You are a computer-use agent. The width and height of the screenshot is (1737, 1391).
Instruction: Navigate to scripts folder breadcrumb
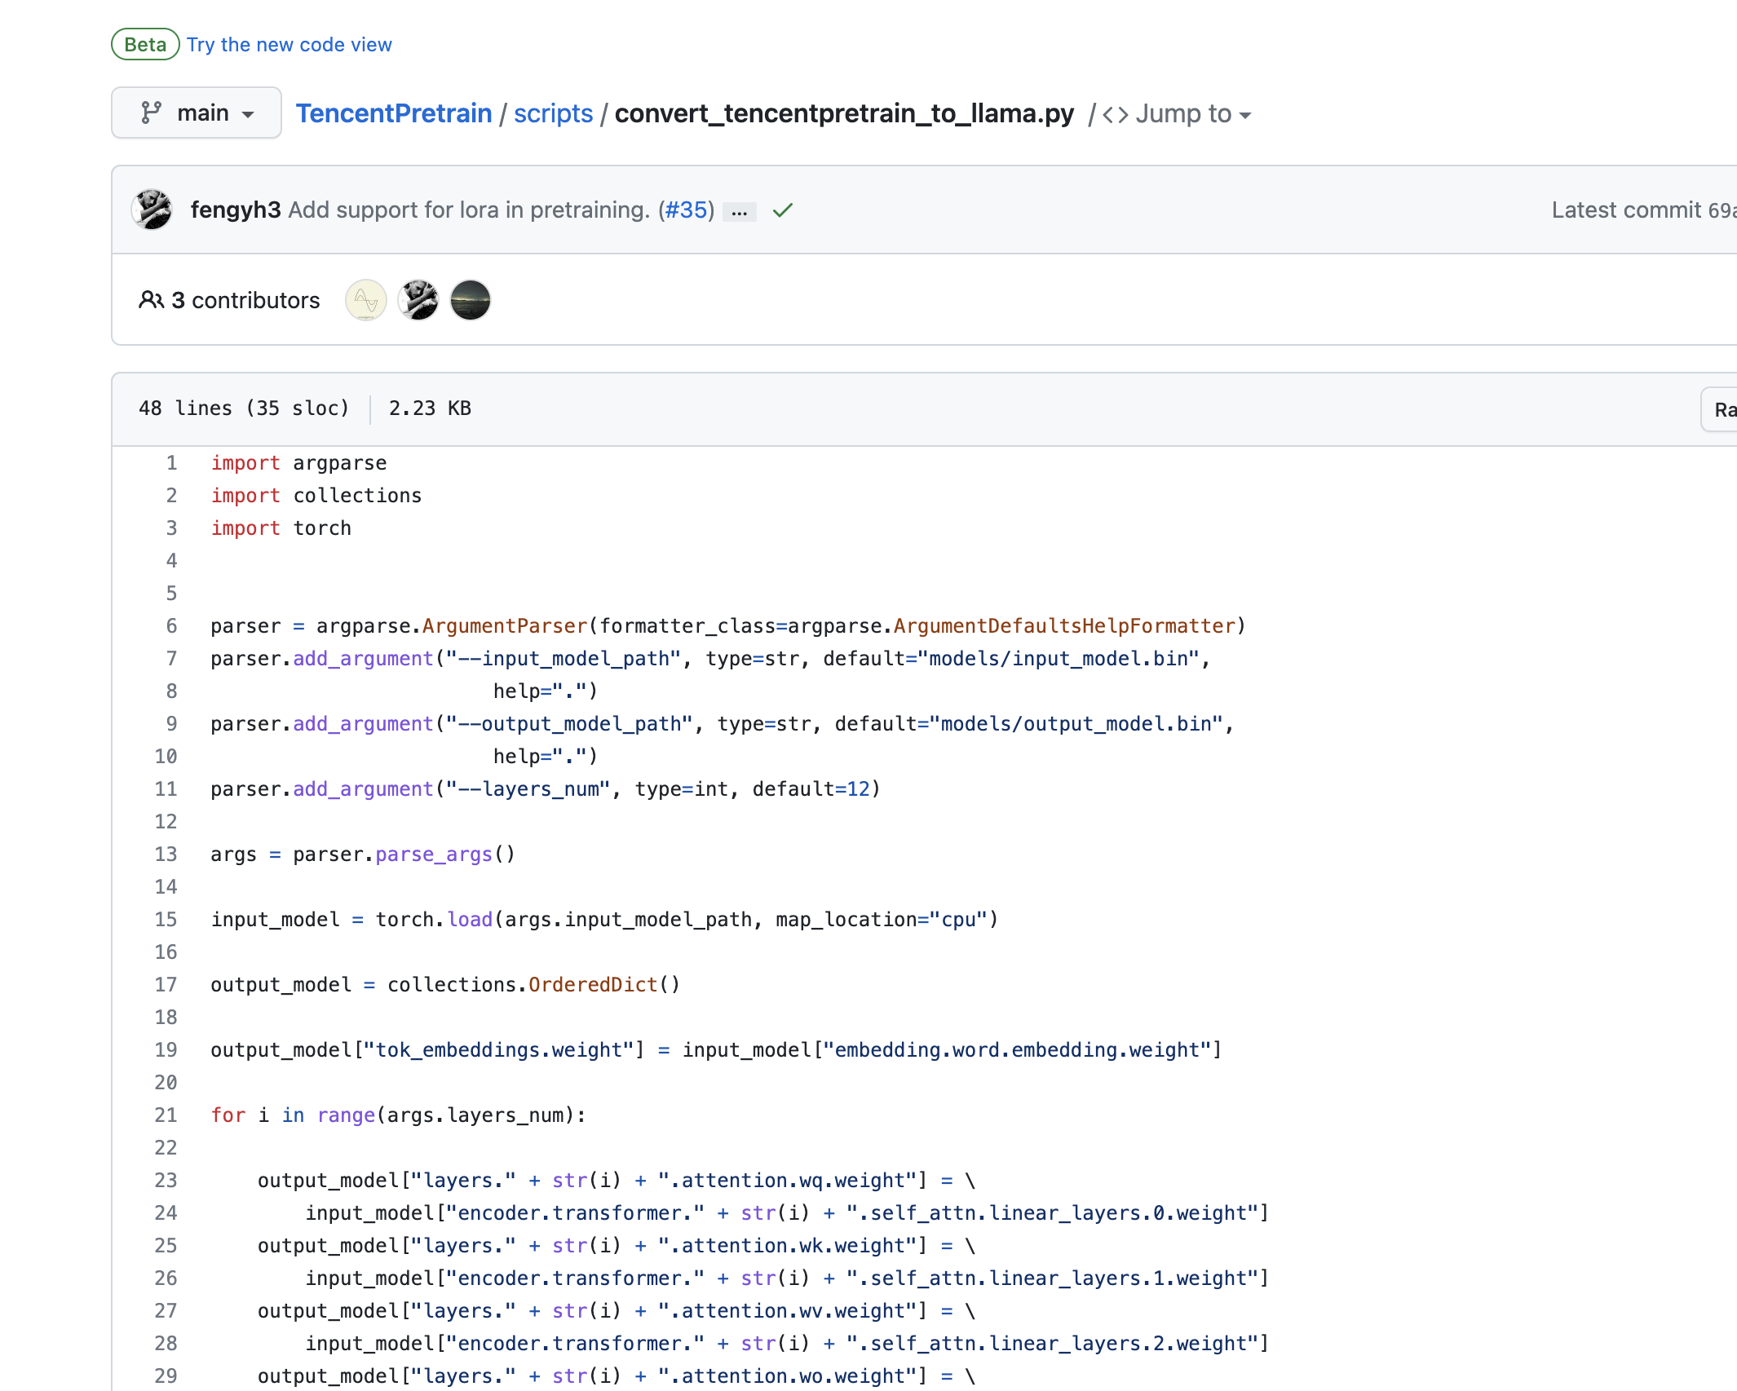click(x=553, y=113)
